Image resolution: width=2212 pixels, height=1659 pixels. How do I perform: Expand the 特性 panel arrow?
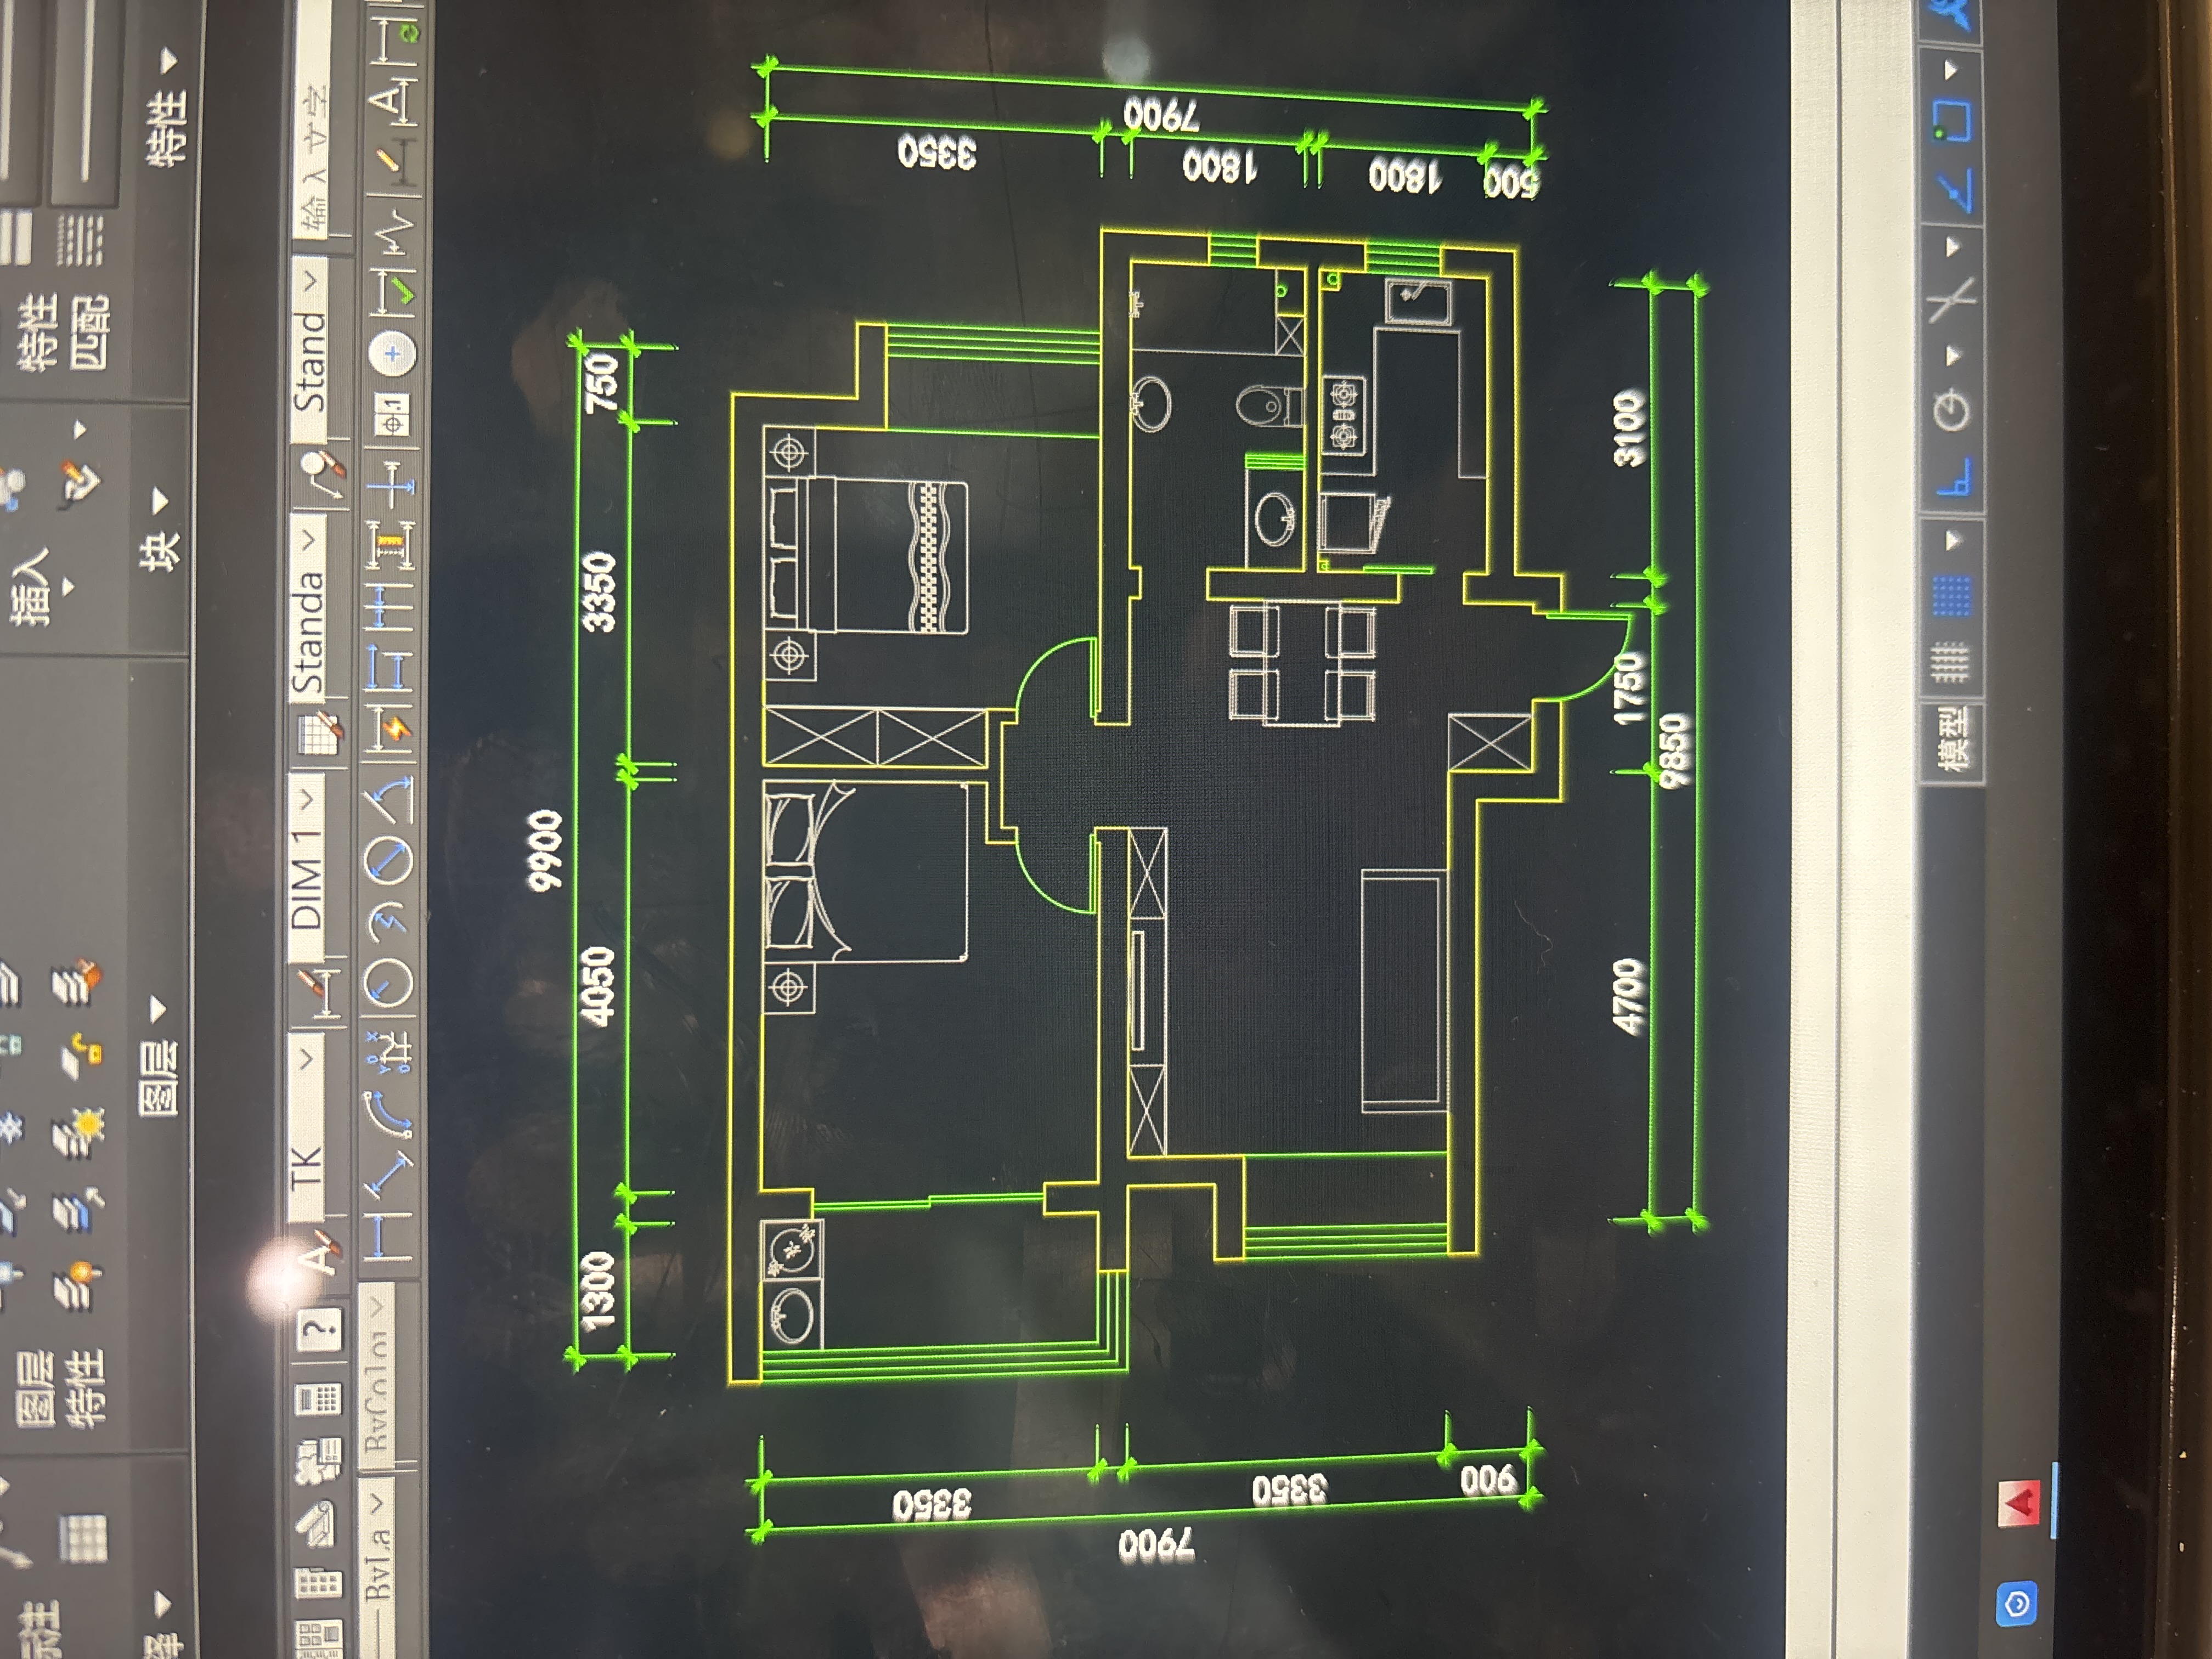point(169,62)
